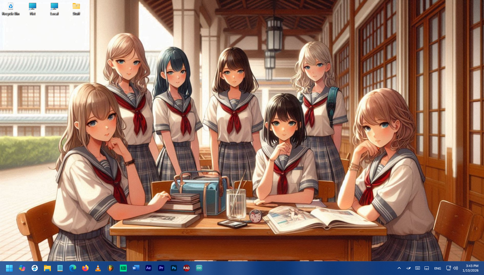
Task: Open the Recycle Bin desktop icon
Action: coord(11,9)
